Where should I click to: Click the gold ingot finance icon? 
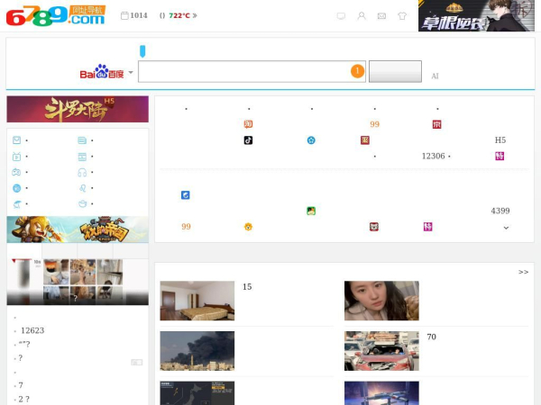[82, 204]
